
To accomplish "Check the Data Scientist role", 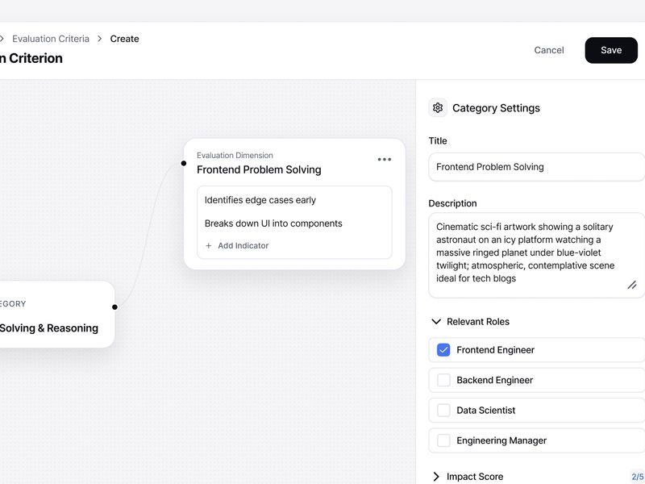I will [x=443, y=410].
